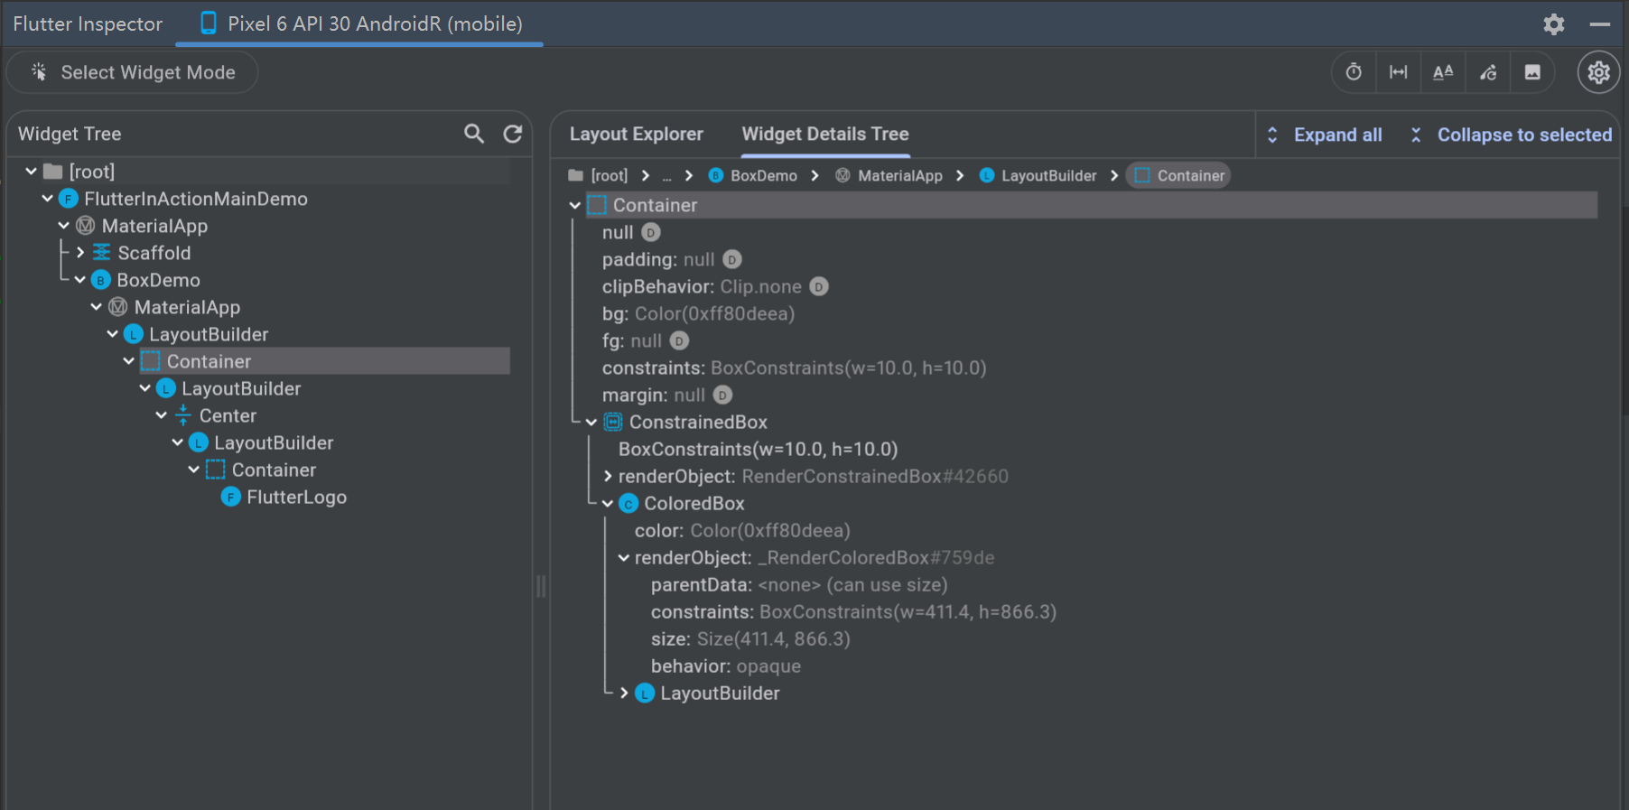This screenshot has height=810, width=1629.
Task: Click FlutterLogo widget icon in tree
Action: (x=231, y=497)
